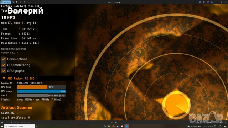The image size is (228, 128).
Task: Click the weather widget in the system tray
Action: click(x=195, y=126)
